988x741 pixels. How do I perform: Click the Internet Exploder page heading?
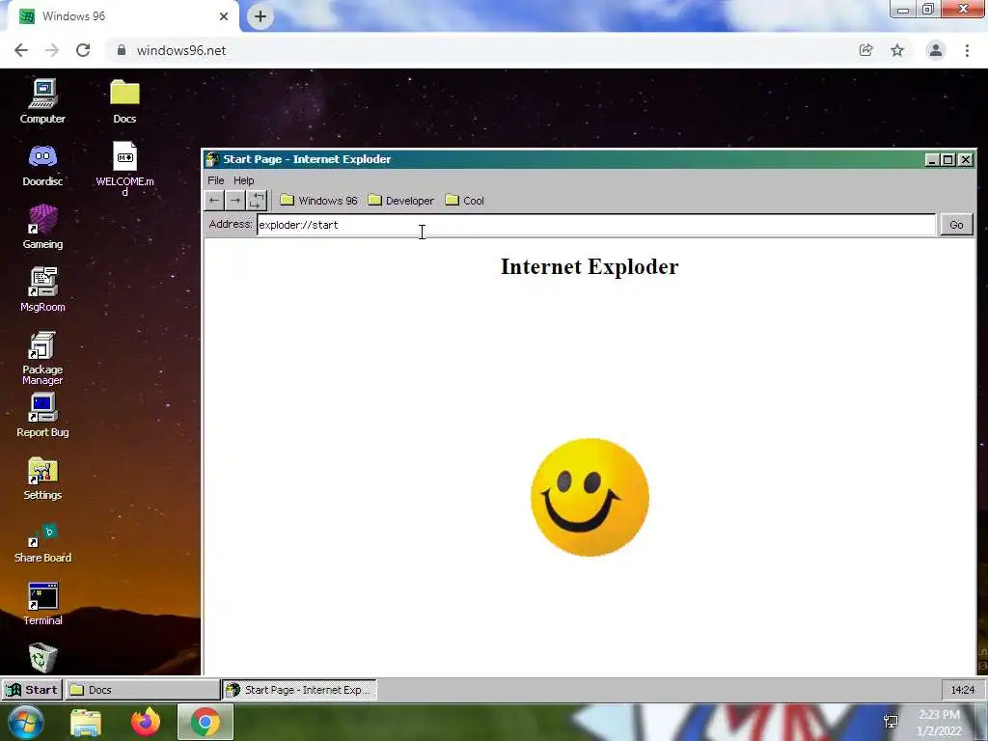(590, 266)
